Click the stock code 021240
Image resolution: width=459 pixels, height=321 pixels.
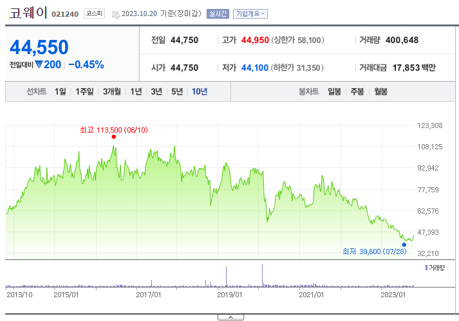pyautogui.click(x=65, y=14)
